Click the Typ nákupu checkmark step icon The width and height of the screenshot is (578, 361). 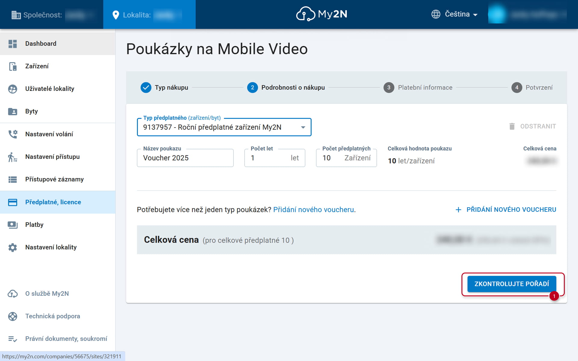(x=146, y=88)
